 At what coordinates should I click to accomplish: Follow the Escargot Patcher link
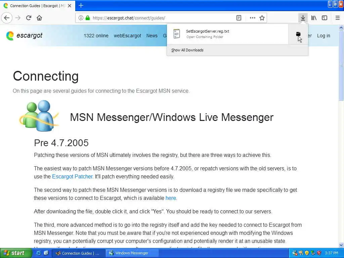point(72,176)
